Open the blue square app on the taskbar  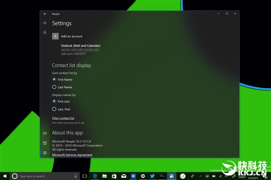click(133, 176)
